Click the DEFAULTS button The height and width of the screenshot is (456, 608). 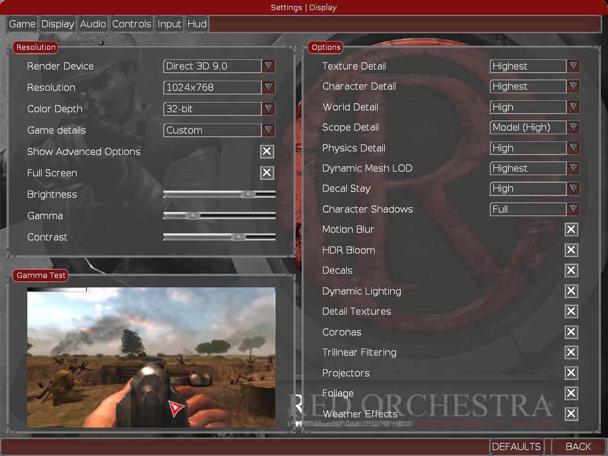516,446
